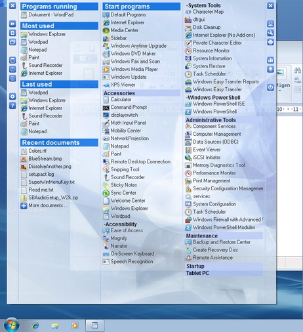Open the question mark help icon
The height and width of the screenshot is (332, 303).
point(12,106)
